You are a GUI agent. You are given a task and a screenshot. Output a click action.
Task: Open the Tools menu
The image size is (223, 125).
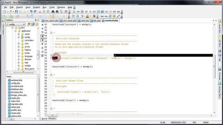click(x=52, y=7)
